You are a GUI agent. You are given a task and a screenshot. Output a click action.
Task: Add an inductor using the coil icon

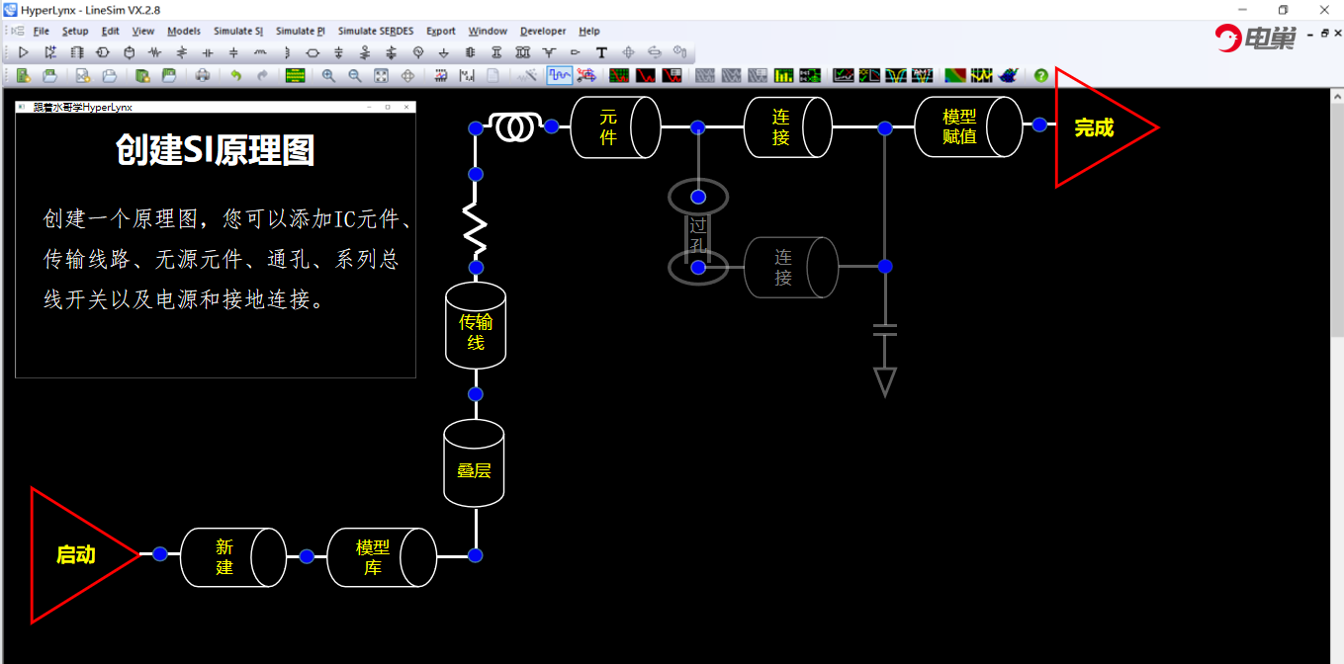(260, 52)
